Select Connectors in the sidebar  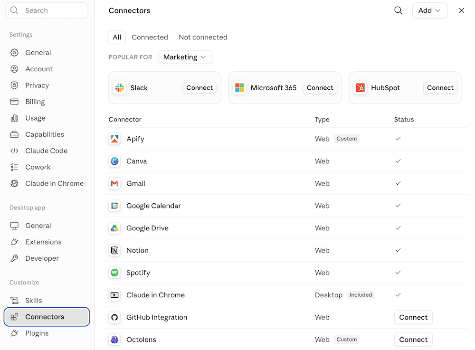point(47,317)
